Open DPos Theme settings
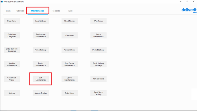The height and width of the screenshot is (111, 197). tap(98, 21)
